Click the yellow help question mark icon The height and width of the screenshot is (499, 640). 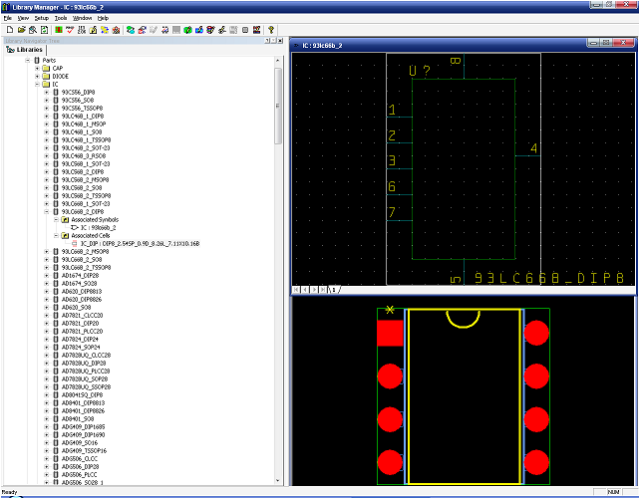tap(270, 30)
